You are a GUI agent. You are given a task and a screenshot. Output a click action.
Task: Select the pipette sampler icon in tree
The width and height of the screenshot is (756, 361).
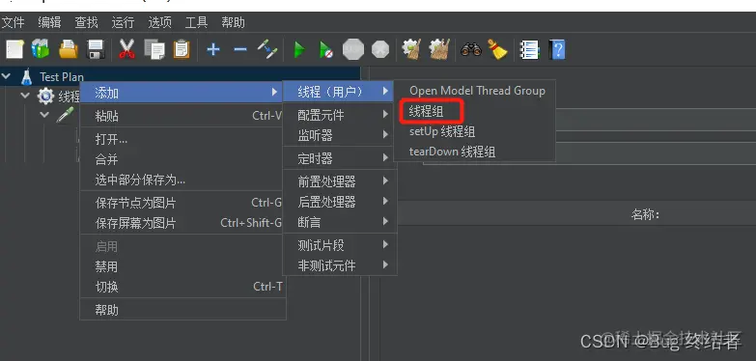click(65, 115)
